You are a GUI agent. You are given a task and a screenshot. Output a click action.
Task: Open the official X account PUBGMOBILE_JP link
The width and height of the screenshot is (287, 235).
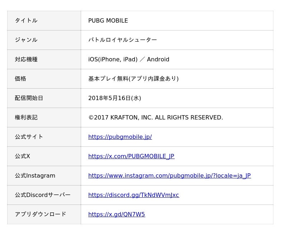(x=131, y=156)
